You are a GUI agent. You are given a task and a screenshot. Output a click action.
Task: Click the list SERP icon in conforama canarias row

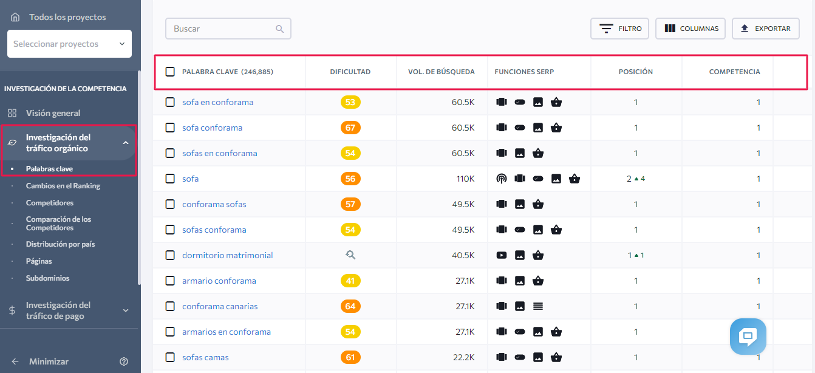pos(537,306)
